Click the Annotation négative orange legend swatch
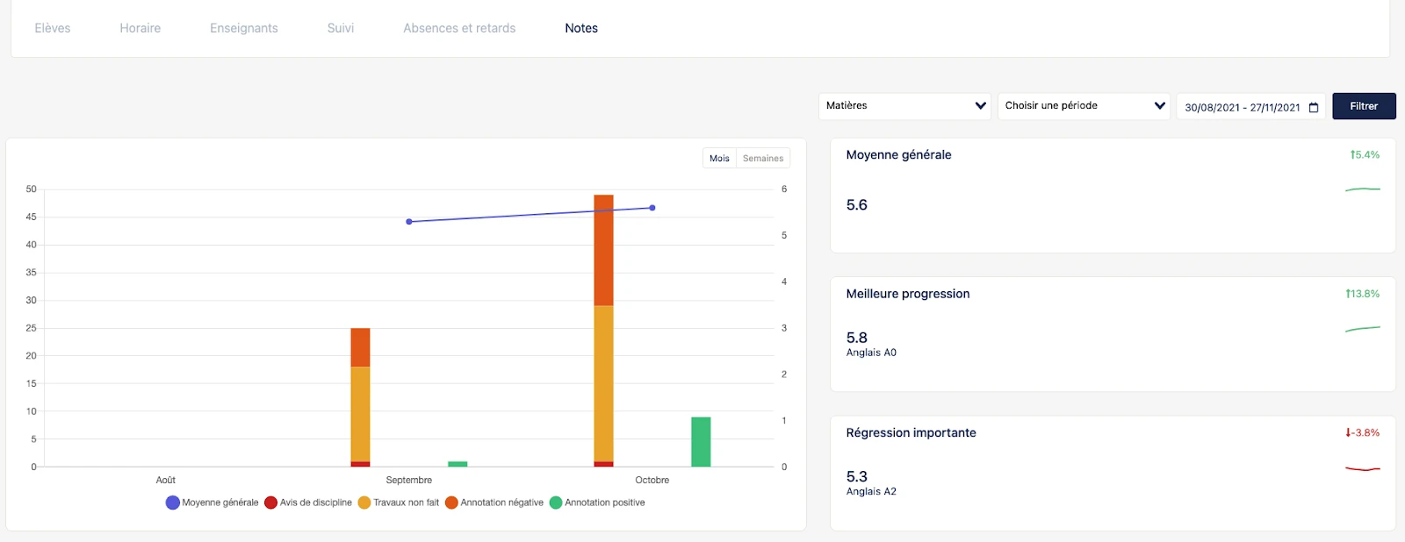 451,503
